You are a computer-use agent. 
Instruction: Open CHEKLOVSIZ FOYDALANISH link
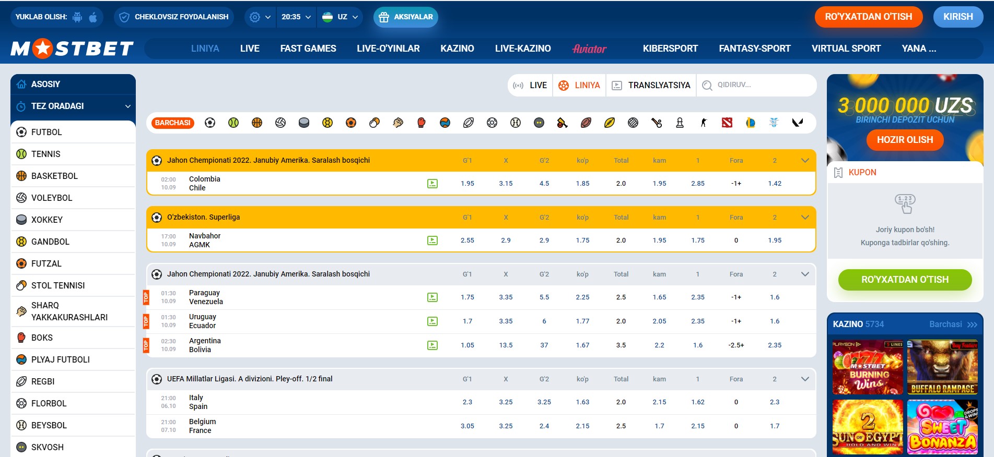[174, 17]
